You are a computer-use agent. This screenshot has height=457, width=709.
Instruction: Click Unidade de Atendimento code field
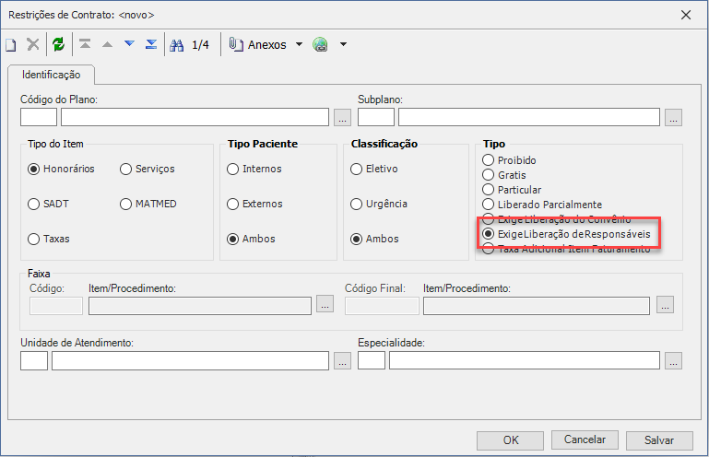34,361
